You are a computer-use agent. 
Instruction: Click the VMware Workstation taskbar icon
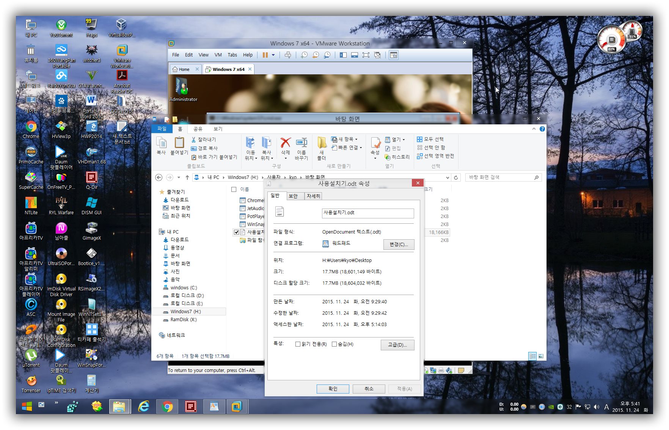(237, 406)
